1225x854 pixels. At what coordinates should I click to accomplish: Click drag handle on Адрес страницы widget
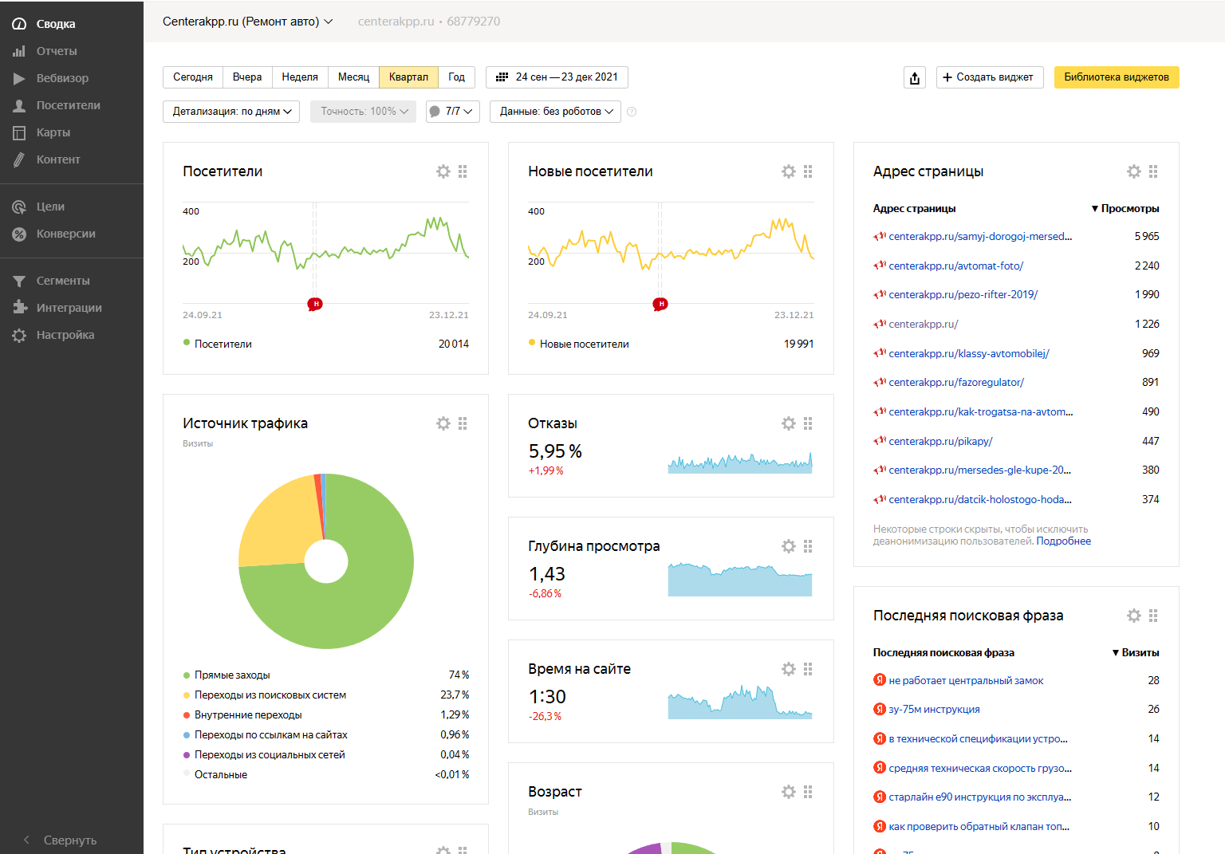click(1153, 171)
